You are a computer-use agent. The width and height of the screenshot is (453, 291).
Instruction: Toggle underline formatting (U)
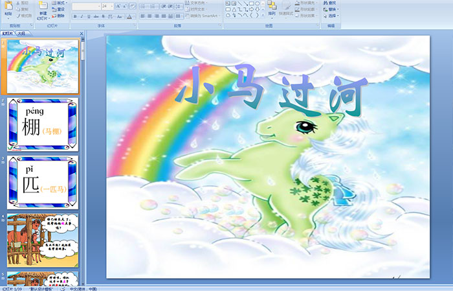click(x=89, y=16)
